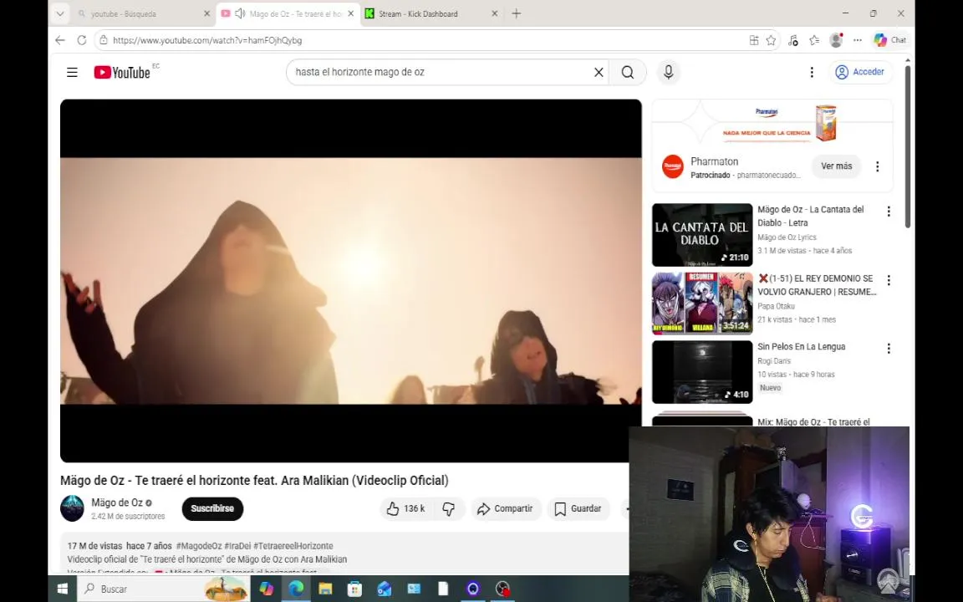The width and height of the screenshot is (963, 602).
Task: Run search with the magnifier button
Action: pos(627,73)
